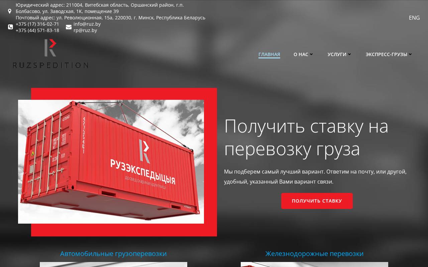Open the УСЛУГИ menu item

(337, 54)
